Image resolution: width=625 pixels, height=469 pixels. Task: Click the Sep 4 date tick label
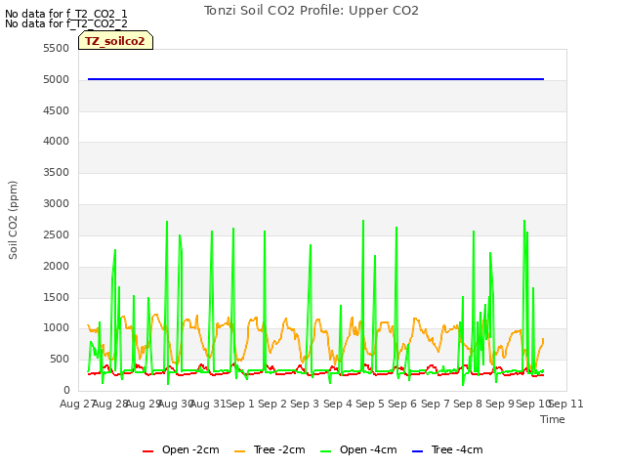coord(338,404)
